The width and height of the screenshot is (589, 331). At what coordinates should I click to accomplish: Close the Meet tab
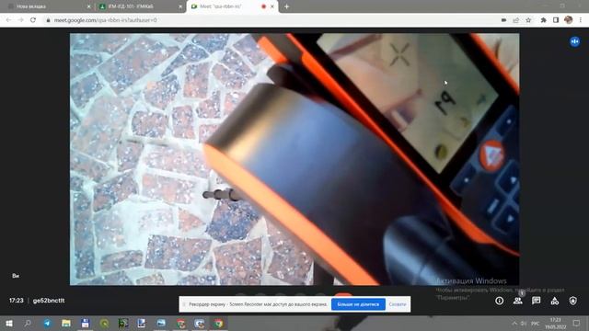(x=272, y=6)
